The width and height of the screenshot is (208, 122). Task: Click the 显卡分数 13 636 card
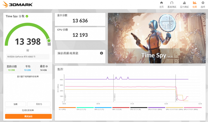[x=80, y=19]
